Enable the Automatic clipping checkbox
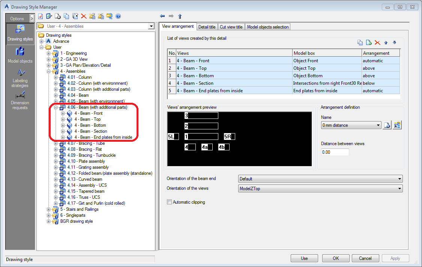 click(169, 202)
